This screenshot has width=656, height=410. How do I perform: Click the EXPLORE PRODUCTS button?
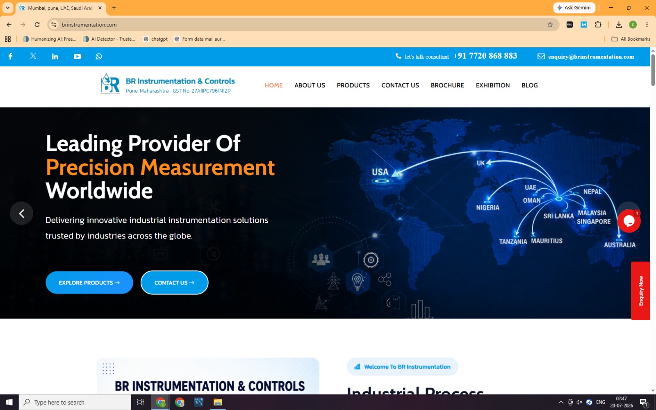coord(89,282)
